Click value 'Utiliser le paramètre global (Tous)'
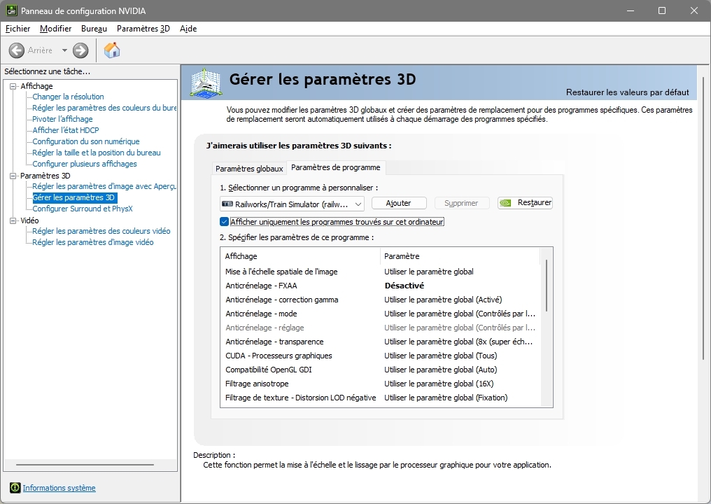This screenshot has width=711, height=504. tap(441, 356)
